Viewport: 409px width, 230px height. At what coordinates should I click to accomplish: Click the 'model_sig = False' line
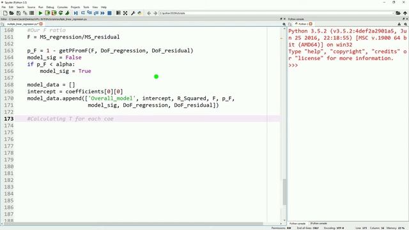coord(54,57)
